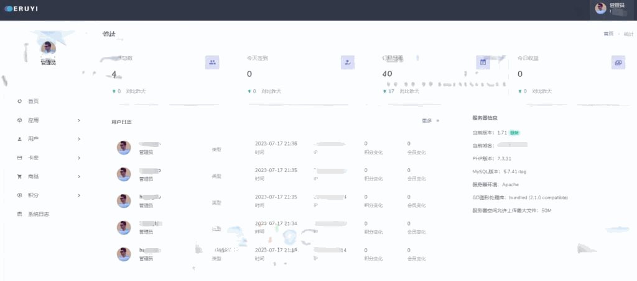The width and height of the screenshot is (637, 281).
Task: Open the 首页 home icon in sidebar
Action: pos(19,101)
